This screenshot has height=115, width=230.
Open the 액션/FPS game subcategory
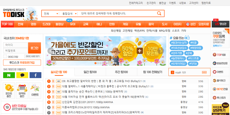point(139,31)
